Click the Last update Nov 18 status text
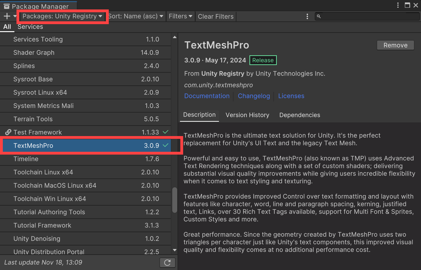The image size is (421, 270). 43,262
